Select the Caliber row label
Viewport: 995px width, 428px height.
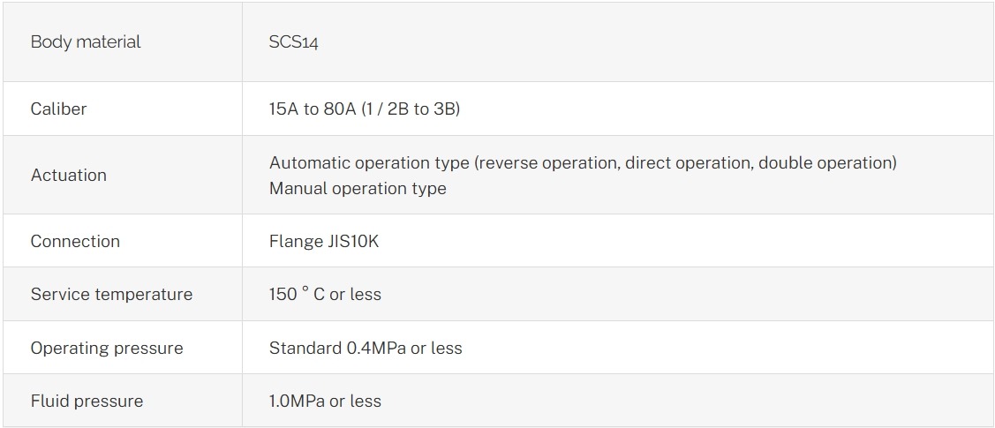click(x=58, y=109)
